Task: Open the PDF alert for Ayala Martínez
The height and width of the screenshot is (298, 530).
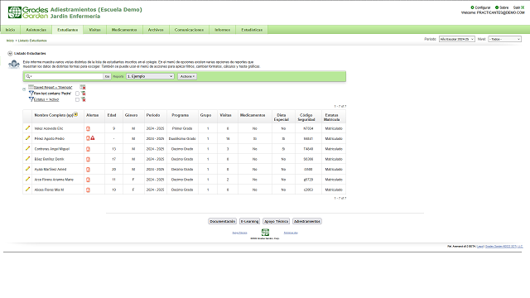Action: [88, 169]
